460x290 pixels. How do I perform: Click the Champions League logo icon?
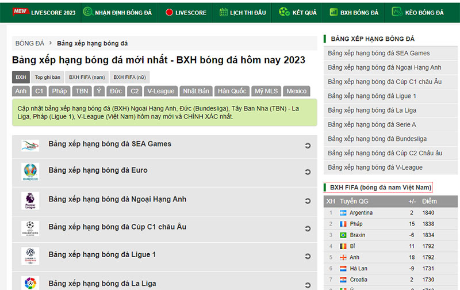click(30, 228)
